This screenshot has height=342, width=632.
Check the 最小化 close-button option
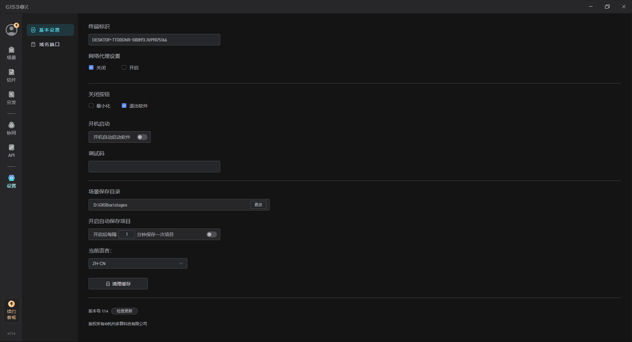(91, 106)
